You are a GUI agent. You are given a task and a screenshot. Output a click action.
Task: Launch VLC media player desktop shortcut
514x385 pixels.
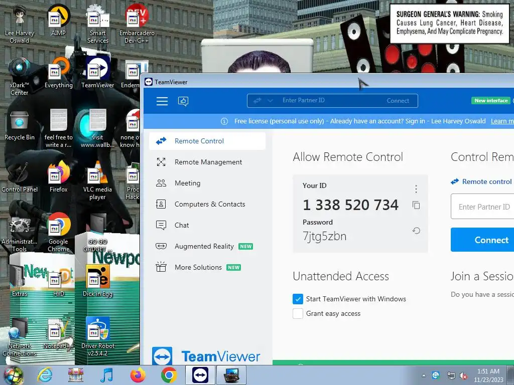(98, 180)
